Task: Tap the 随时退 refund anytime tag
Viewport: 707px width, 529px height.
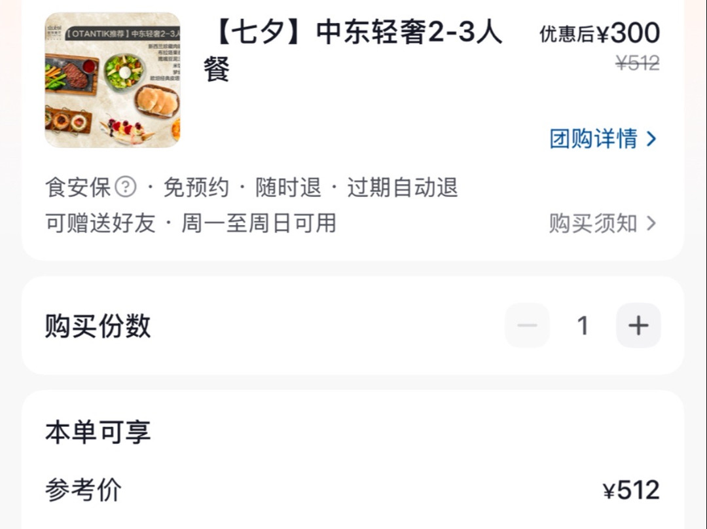Action: point(288,187)
